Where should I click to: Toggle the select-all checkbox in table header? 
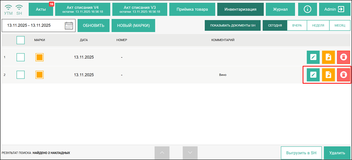point(21,40)
